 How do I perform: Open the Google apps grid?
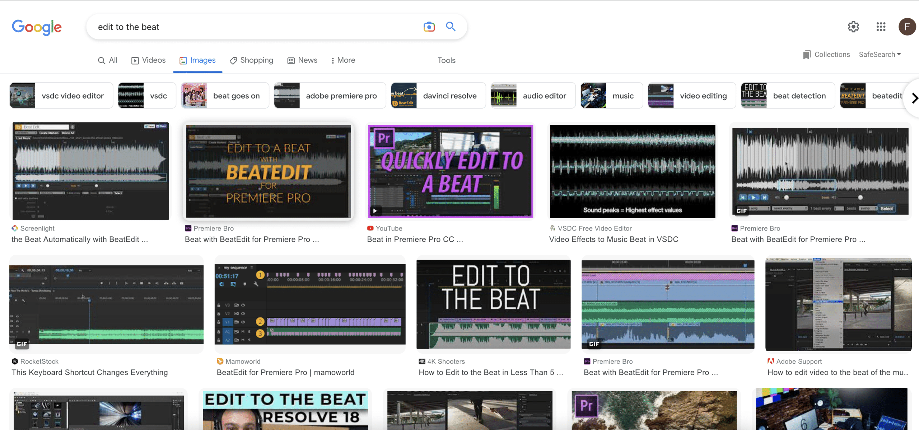(881, 27)
